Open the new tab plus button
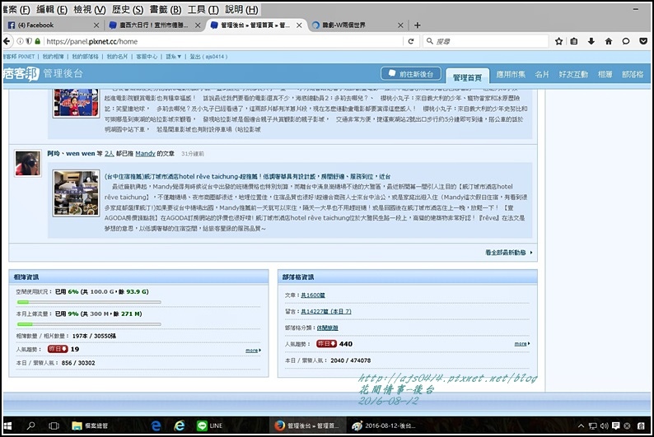 point(418,25)
